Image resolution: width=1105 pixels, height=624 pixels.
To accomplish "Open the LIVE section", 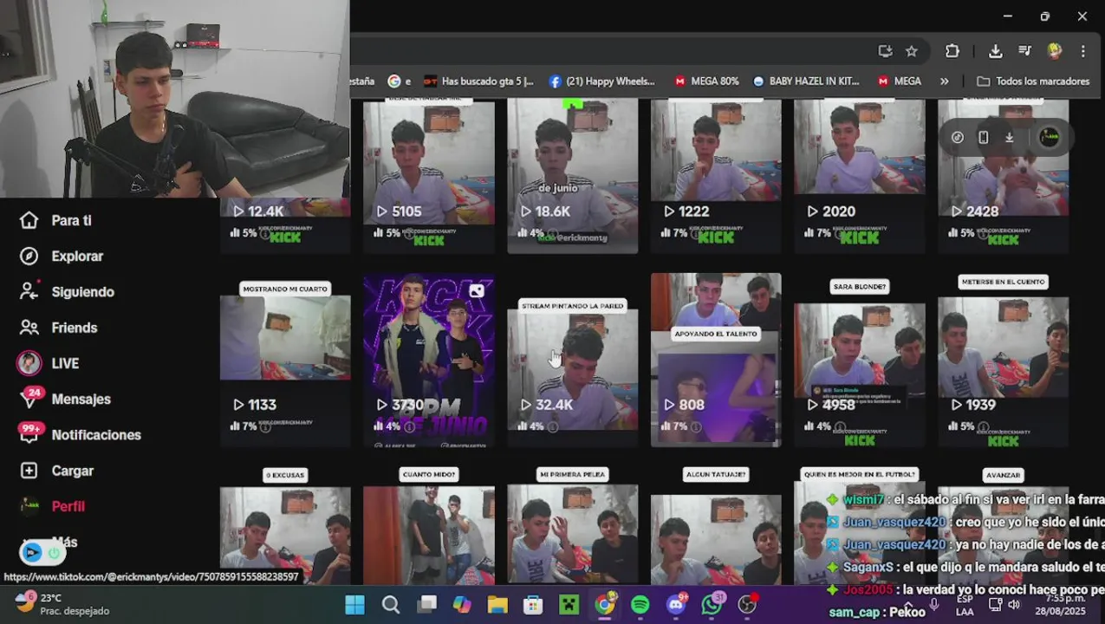I will tap(49, 363).
